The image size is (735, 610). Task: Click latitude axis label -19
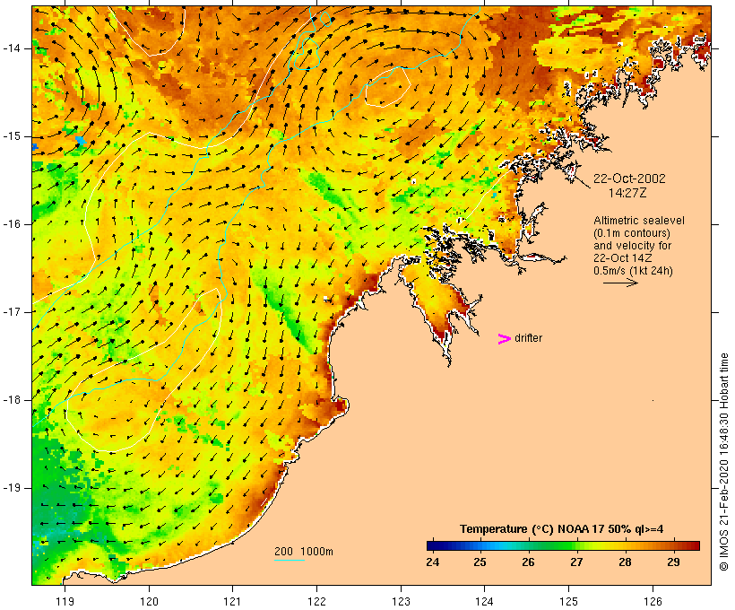tap(12, 488)
